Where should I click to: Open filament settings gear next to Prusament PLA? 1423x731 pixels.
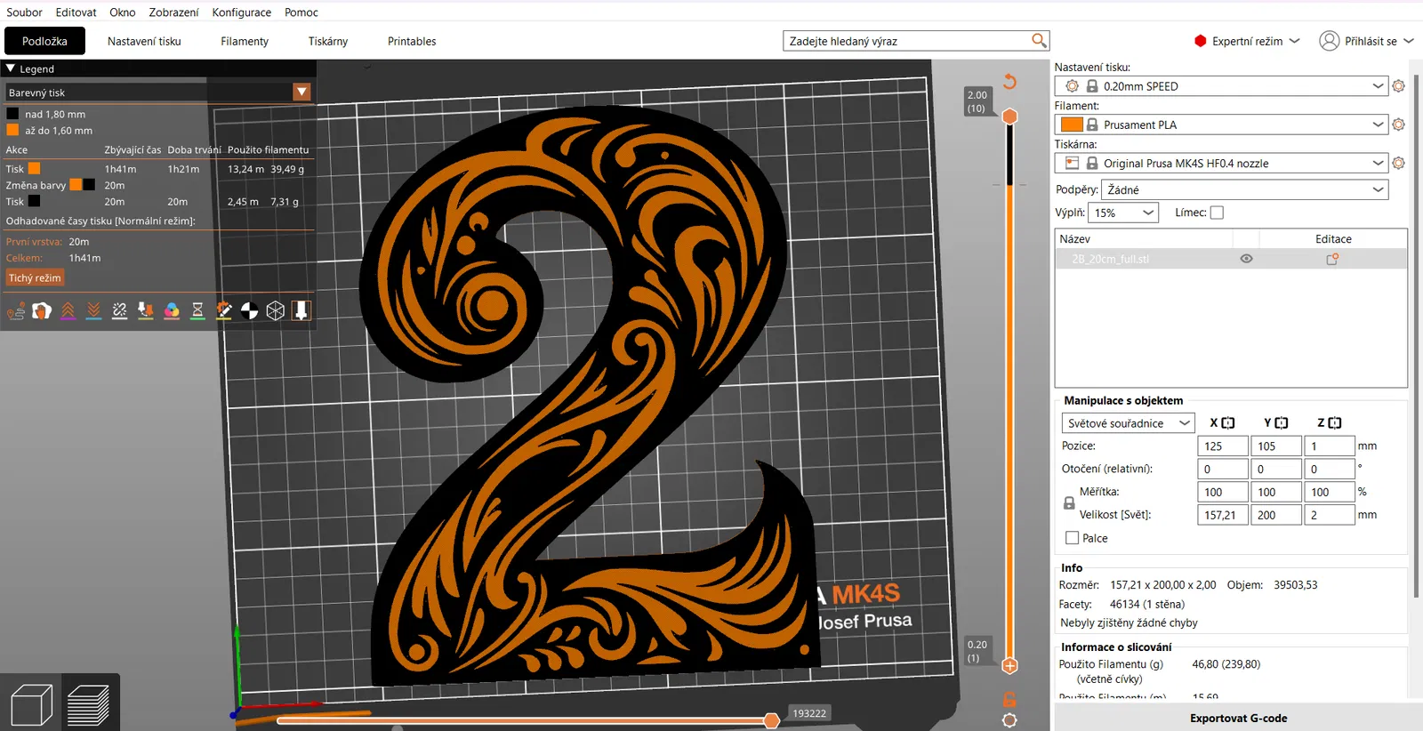[x=1398, y=125]
